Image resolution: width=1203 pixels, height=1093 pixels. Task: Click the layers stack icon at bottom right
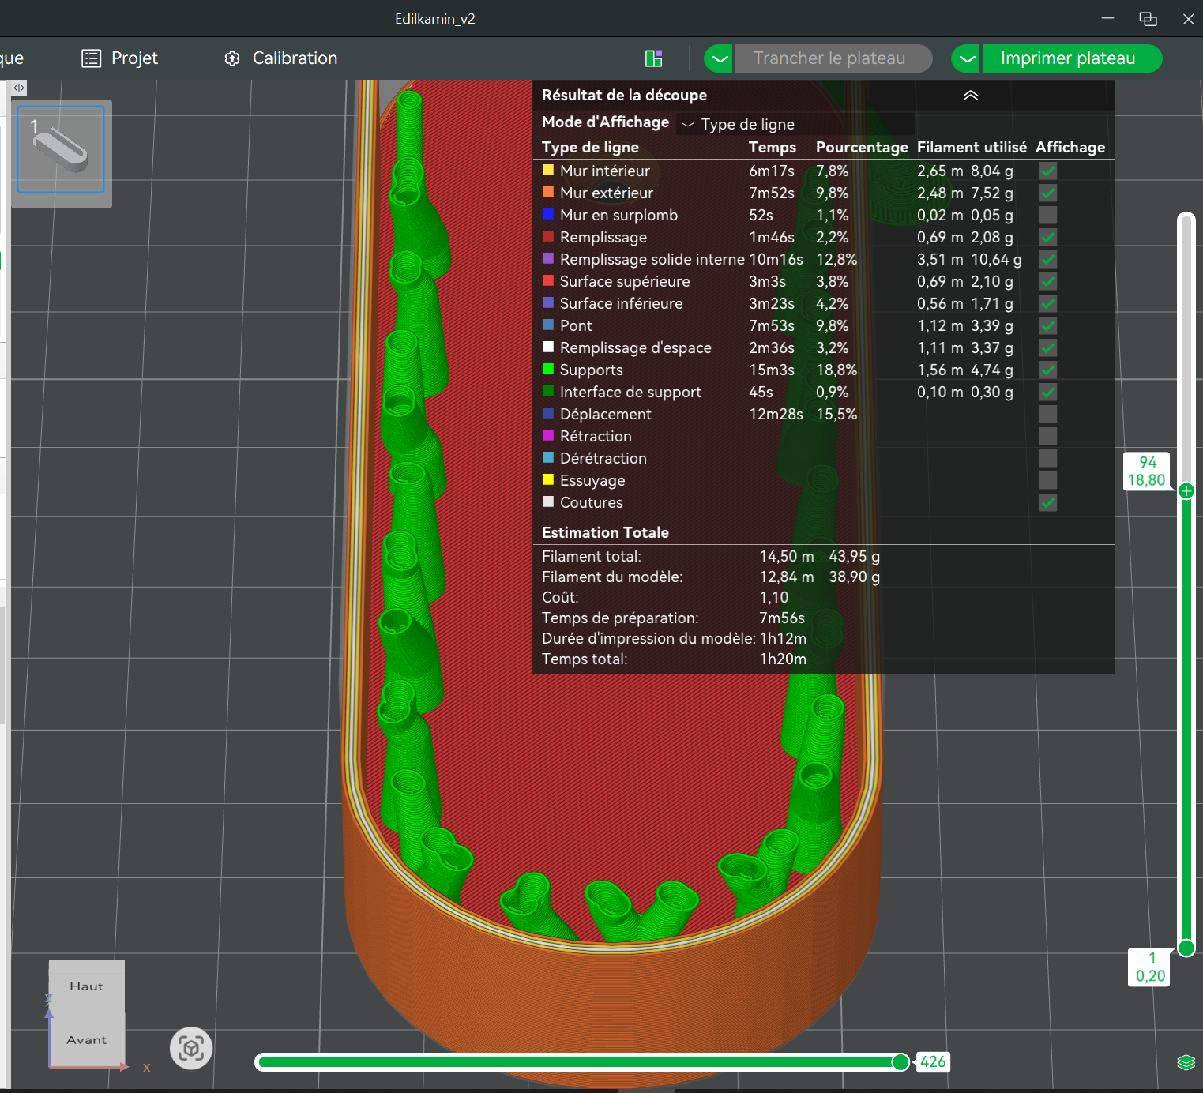1186,1062
